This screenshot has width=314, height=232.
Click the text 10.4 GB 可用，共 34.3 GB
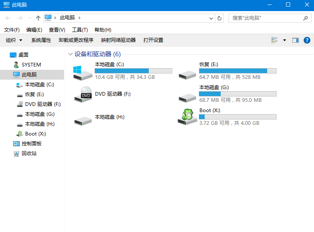(x=125, y=77)
